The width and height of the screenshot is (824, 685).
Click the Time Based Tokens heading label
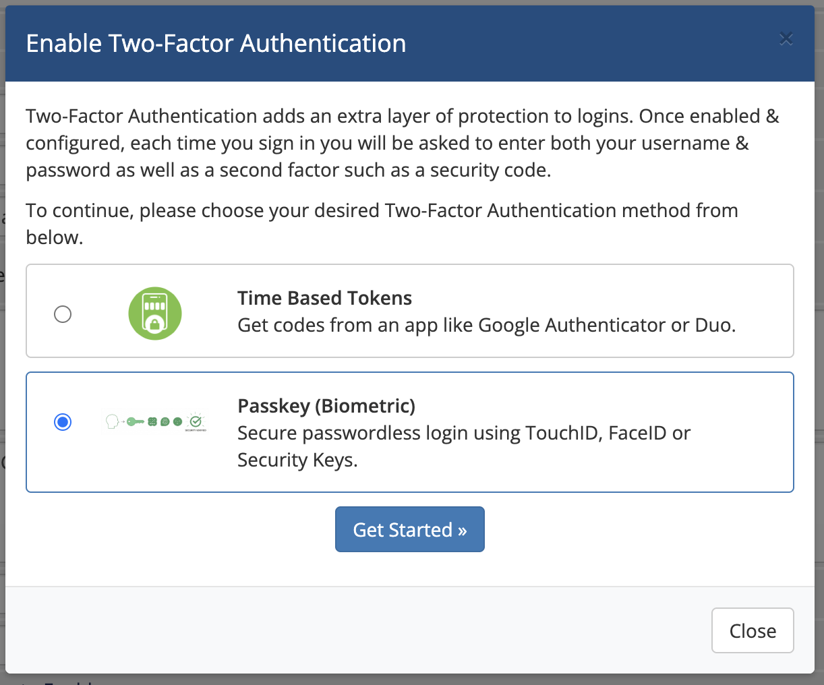324,298
